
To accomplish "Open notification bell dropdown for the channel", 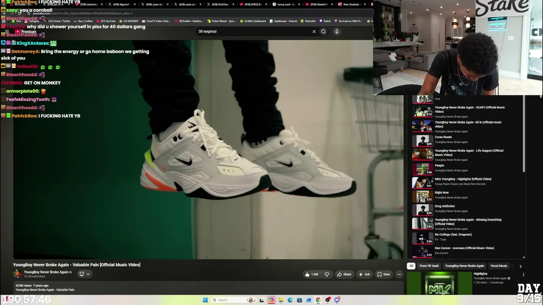I will coord(84,274).
